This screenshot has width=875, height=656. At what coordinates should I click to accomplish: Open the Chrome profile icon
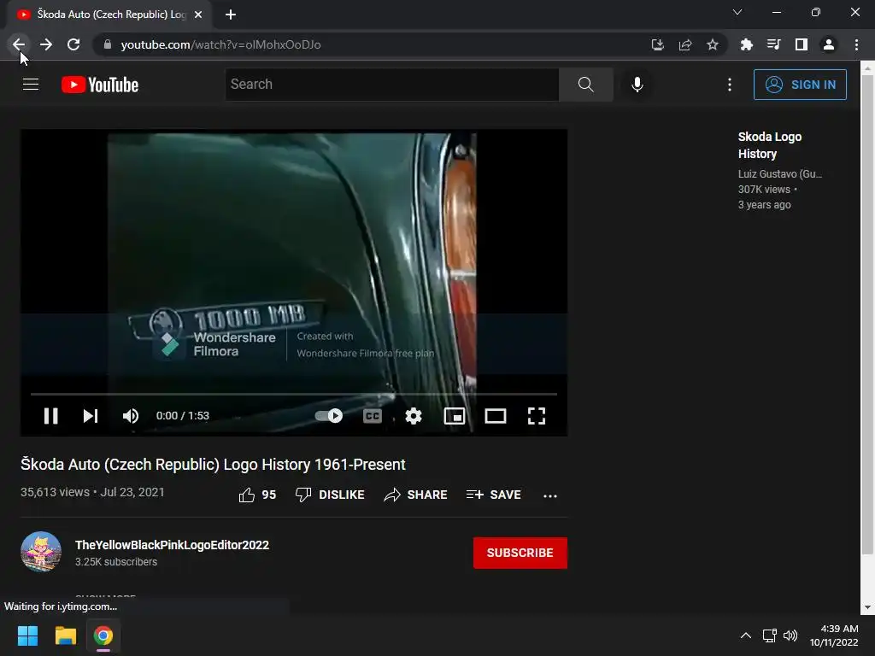point(829,44)
